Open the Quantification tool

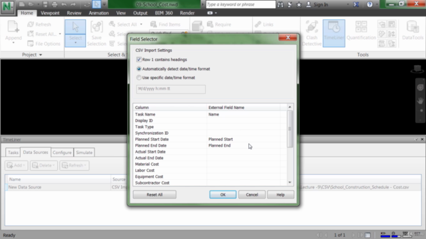click(x=361, y=31)
